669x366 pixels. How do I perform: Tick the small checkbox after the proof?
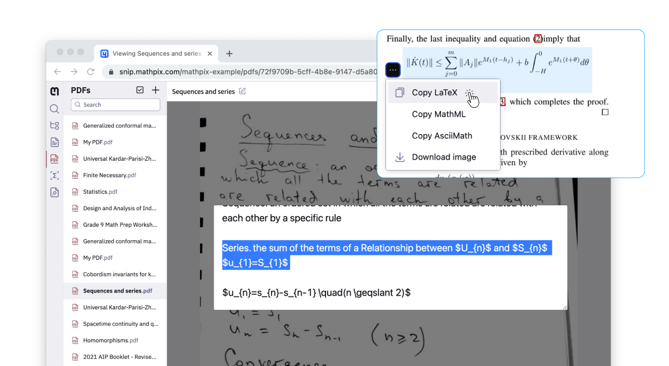tap(605, 111)
